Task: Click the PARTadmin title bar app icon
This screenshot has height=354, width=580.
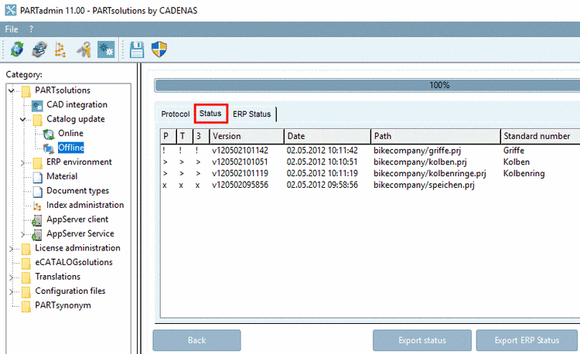Action: coord(10,10)
